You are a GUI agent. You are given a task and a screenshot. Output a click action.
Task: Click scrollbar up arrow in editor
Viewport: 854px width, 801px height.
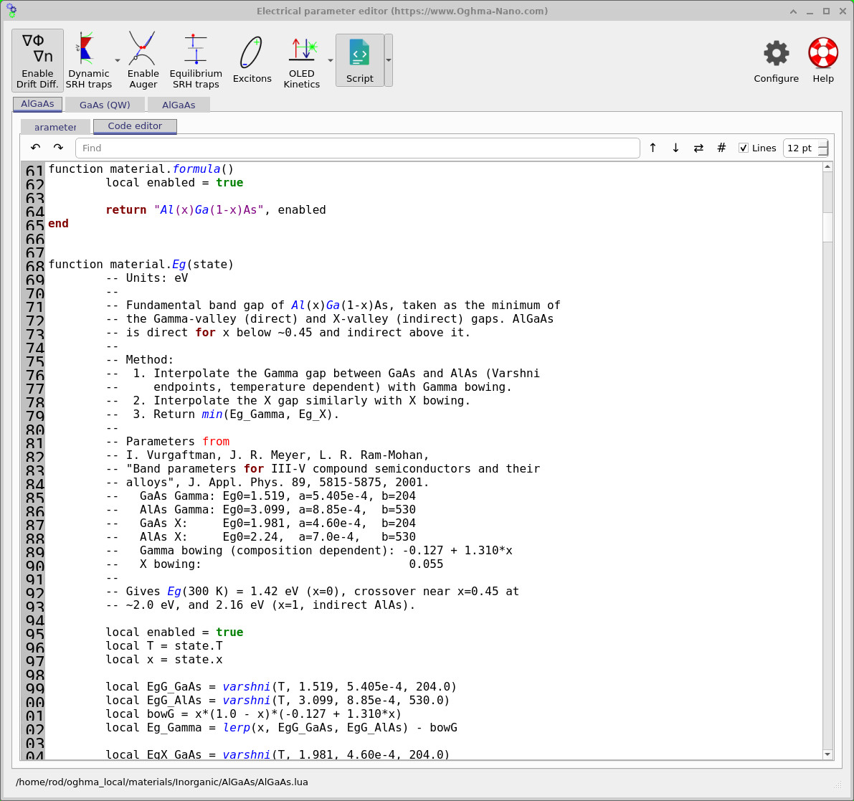tap(827, 167)
